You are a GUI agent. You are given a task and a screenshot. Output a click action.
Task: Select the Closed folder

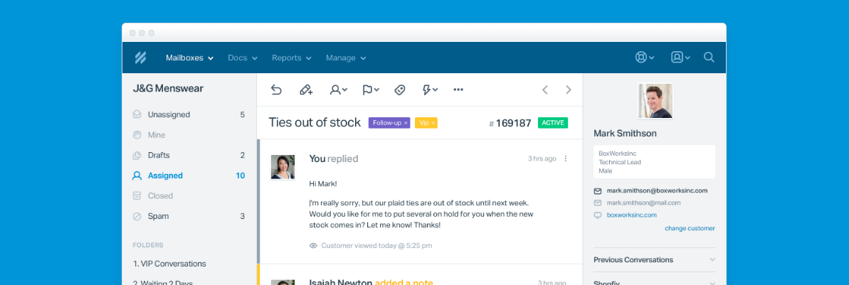tap(189, 195)
